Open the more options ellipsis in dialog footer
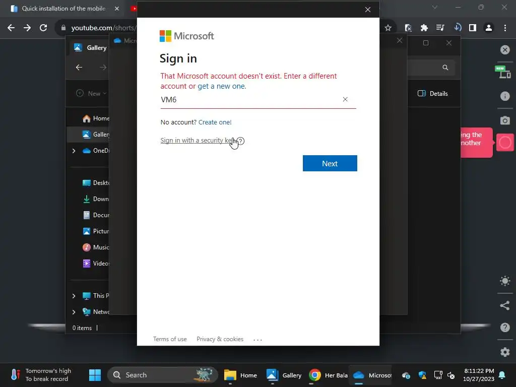This screenshot has width=516, height=387. [257, 340]
